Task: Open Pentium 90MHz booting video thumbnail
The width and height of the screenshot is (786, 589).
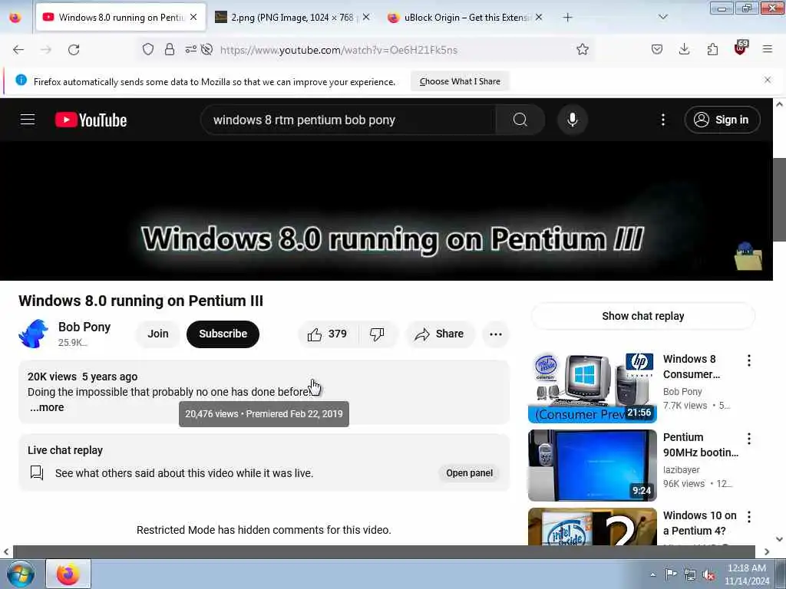Action: click(x=592, y=466)
